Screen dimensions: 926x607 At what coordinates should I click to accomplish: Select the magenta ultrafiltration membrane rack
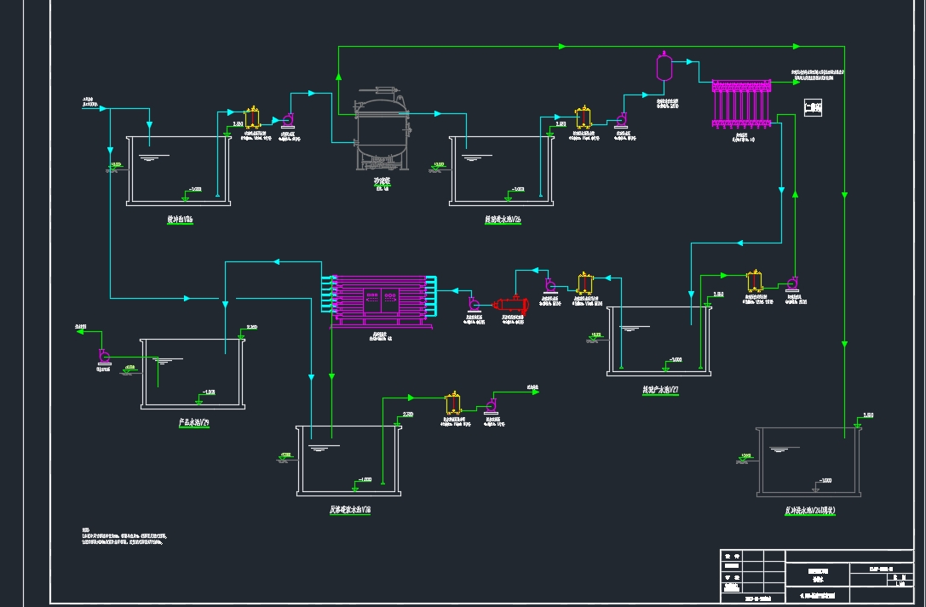[741, 104]
